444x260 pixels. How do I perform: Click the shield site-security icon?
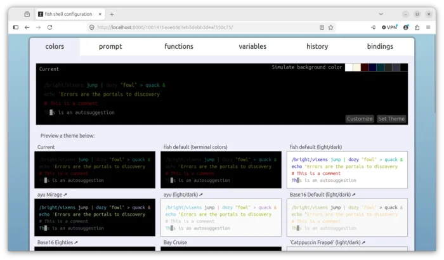pos(92,27)
